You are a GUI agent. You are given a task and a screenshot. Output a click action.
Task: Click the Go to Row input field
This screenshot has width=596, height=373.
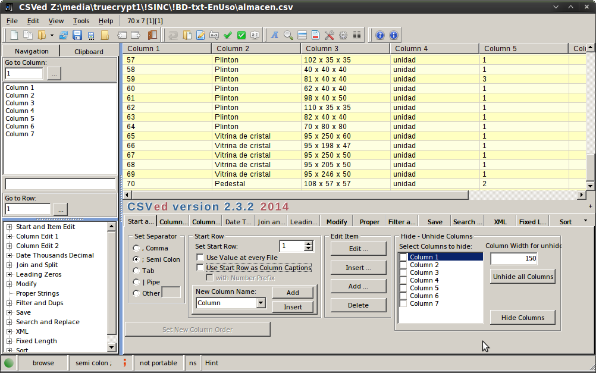point(27,209)
